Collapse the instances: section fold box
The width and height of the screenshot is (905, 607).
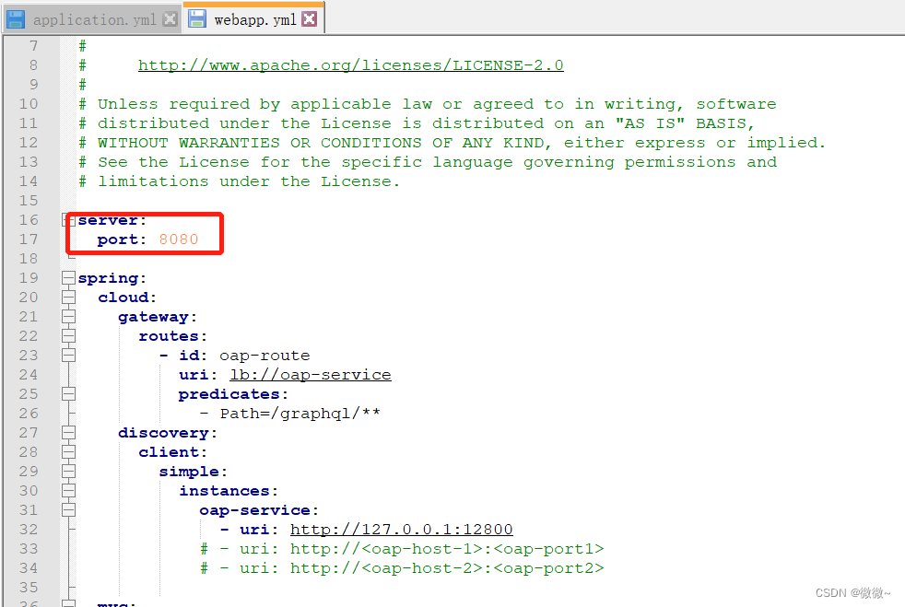pos(69,490)
